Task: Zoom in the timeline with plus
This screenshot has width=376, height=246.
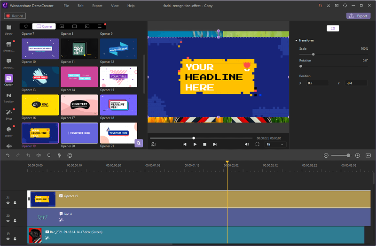Action: [358, 155]
